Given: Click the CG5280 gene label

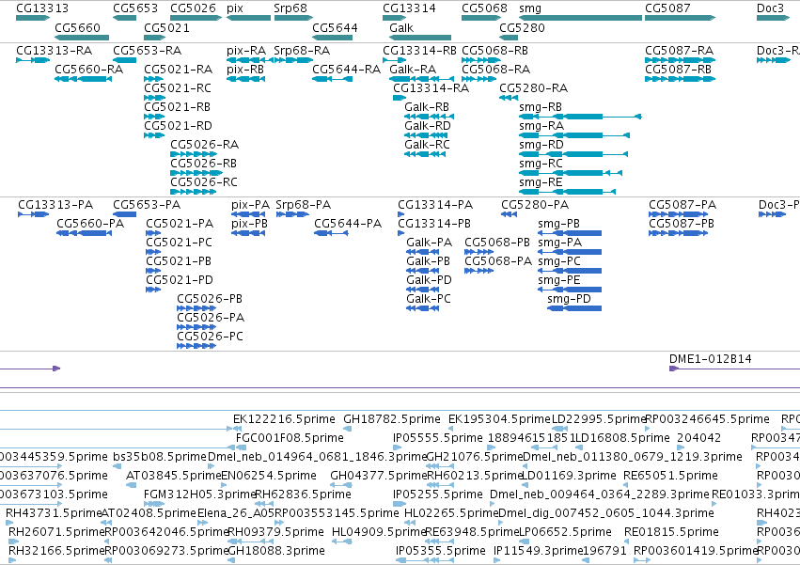Looking at the screenshot, I should (522, 27).
